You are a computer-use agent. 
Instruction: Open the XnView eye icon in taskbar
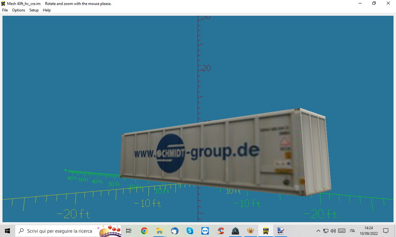pos(251,231)
